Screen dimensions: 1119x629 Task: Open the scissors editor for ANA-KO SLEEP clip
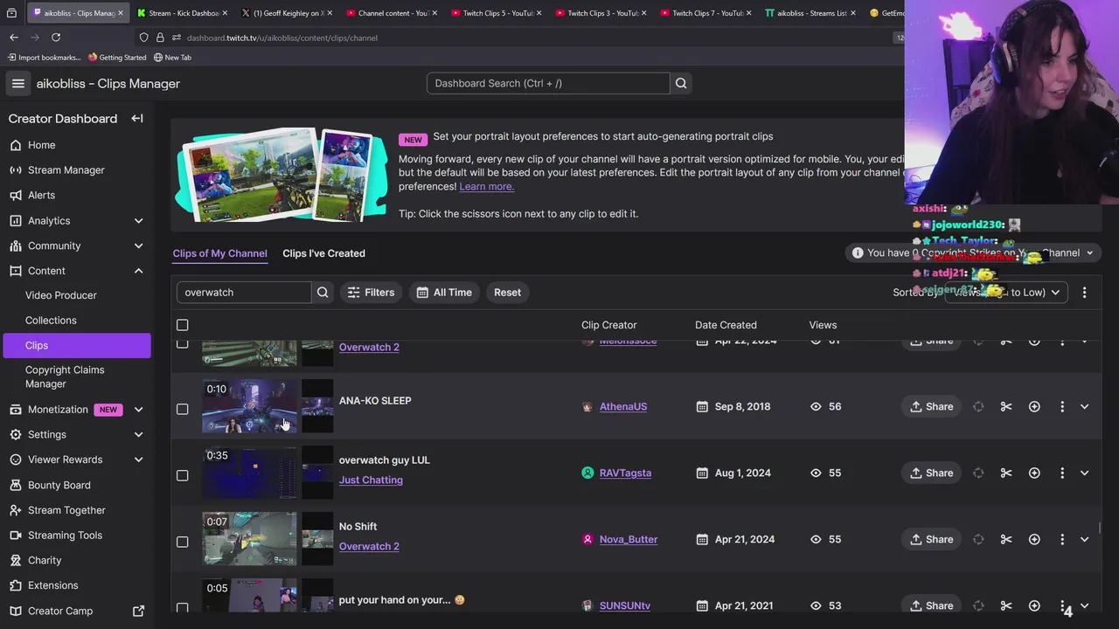[x=1006, y=406]
